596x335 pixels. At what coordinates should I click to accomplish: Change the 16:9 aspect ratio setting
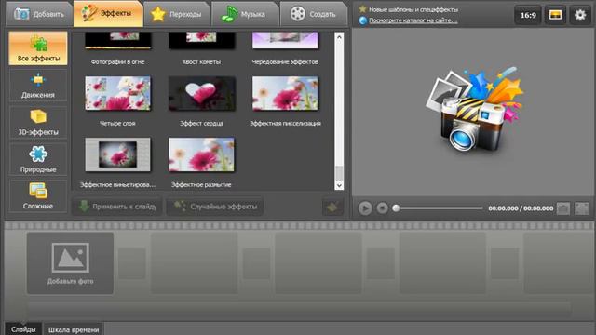[x=528, y=15]
